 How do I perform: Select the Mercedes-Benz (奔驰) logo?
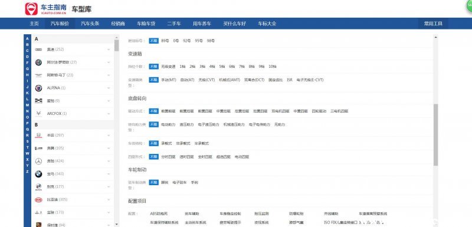[x=38, y=161]
